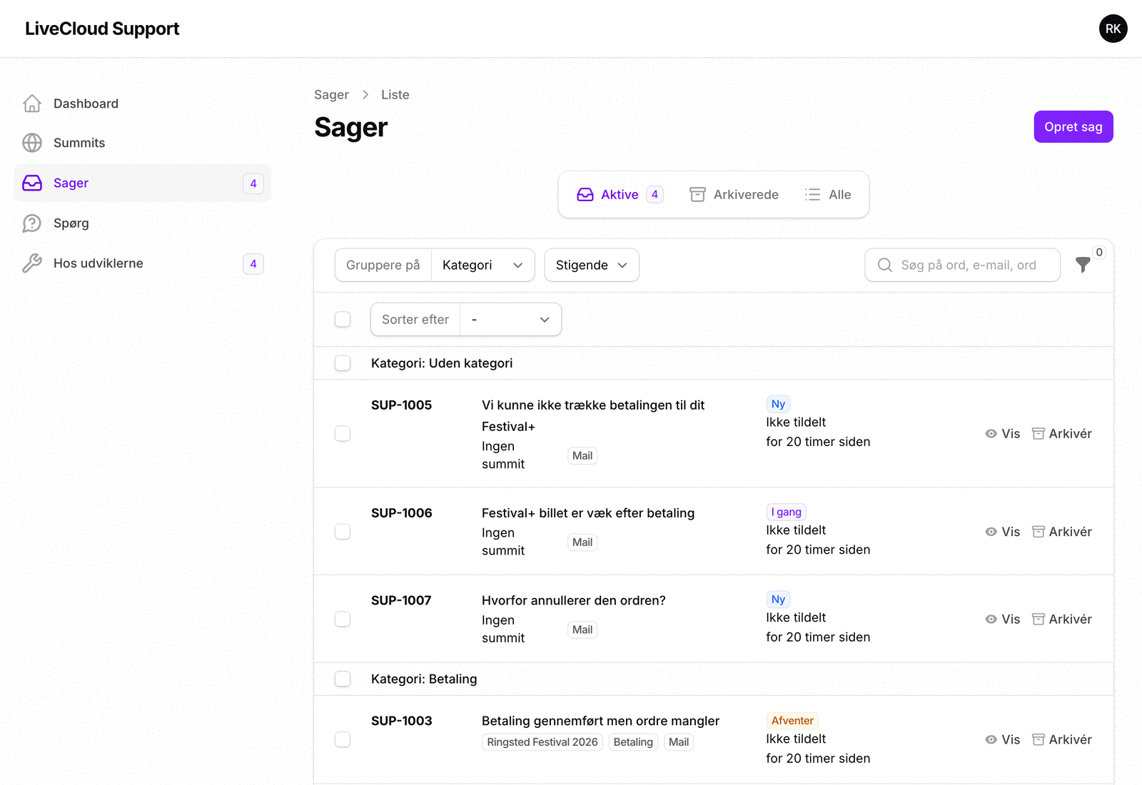This screenshot has height=785, width=1142.
Task: Click the Hos udviklerne wrench icon
Action: coord(32,263)
